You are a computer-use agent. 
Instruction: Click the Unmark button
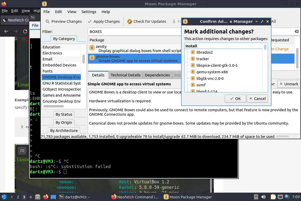[289, 84]
